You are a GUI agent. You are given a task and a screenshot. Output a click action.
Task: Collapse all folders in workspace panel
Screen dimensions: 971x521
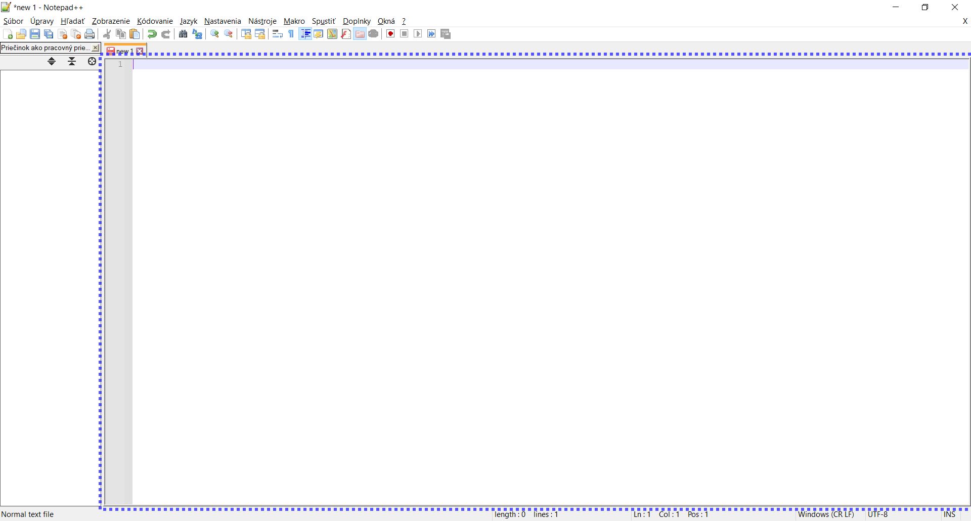tap(72, 61)
